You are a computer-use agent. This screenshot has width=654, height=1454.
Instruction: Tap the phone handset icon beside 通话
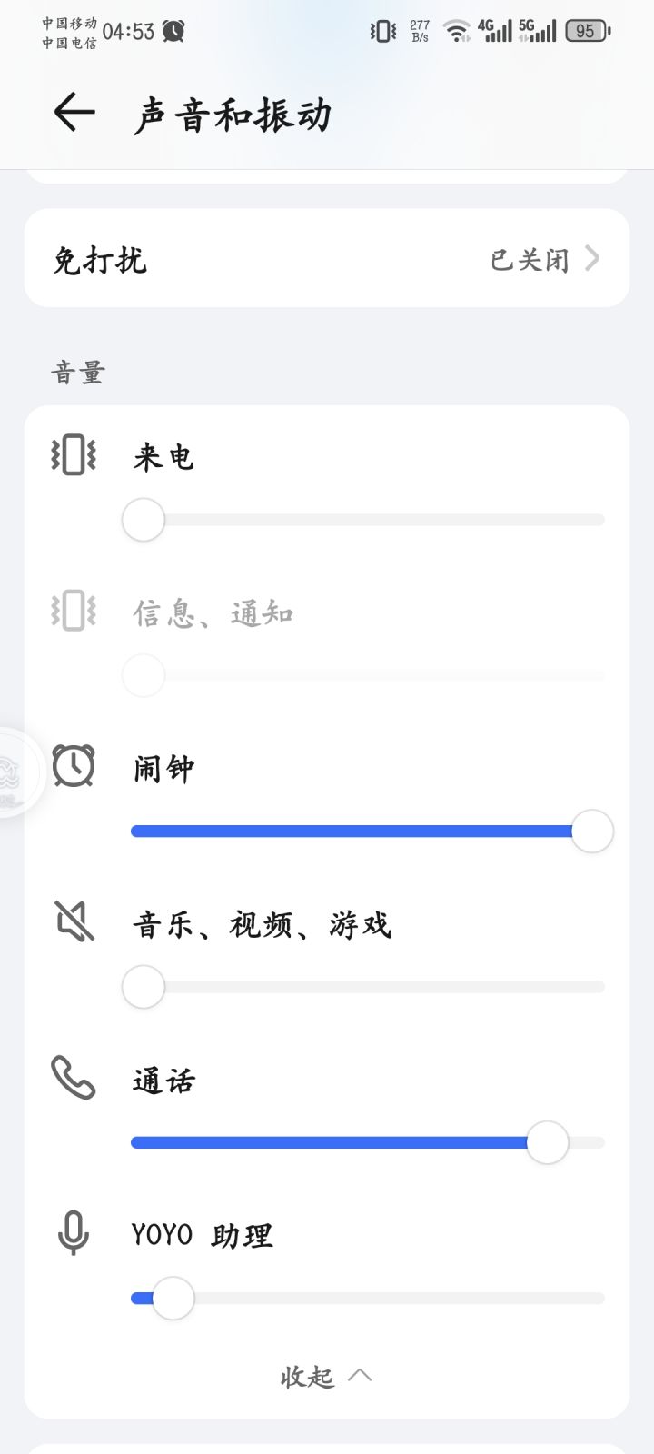[x=74, y=1078]
